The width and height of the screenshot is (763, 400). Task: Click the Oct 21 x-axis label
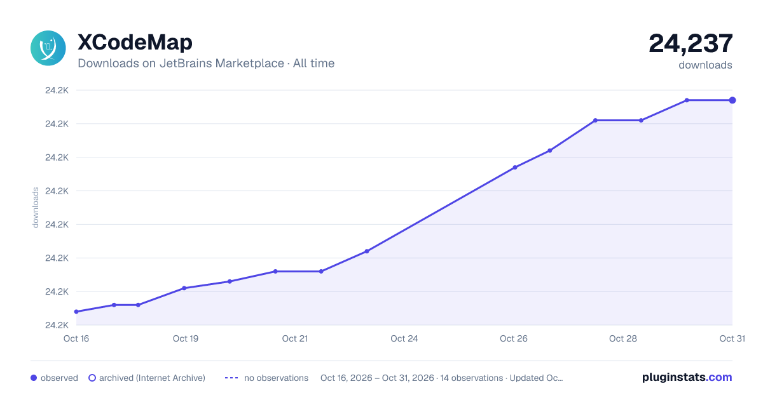tap(295, 338)
